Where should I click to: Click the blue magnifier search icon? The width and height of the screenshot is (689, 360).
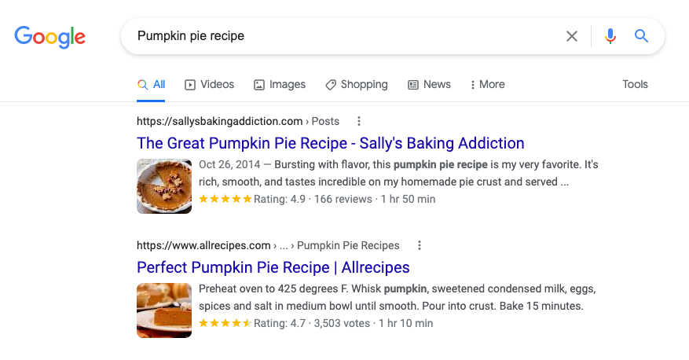click(642, 36)
